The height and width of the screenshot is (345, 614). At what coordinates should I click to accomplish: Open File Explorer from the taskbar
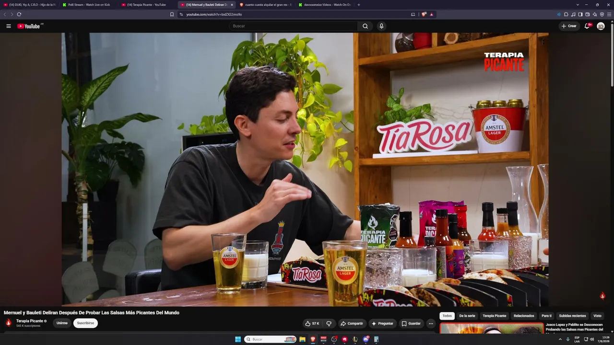point(302,339)
